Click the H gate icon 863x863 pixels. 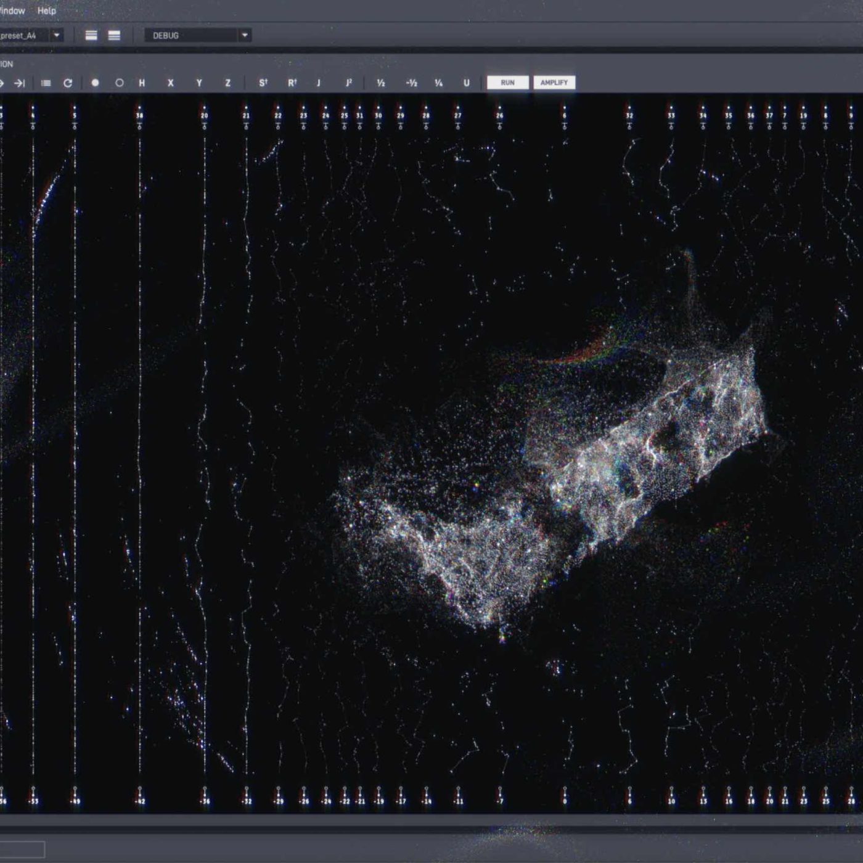(x=142, y=83)
